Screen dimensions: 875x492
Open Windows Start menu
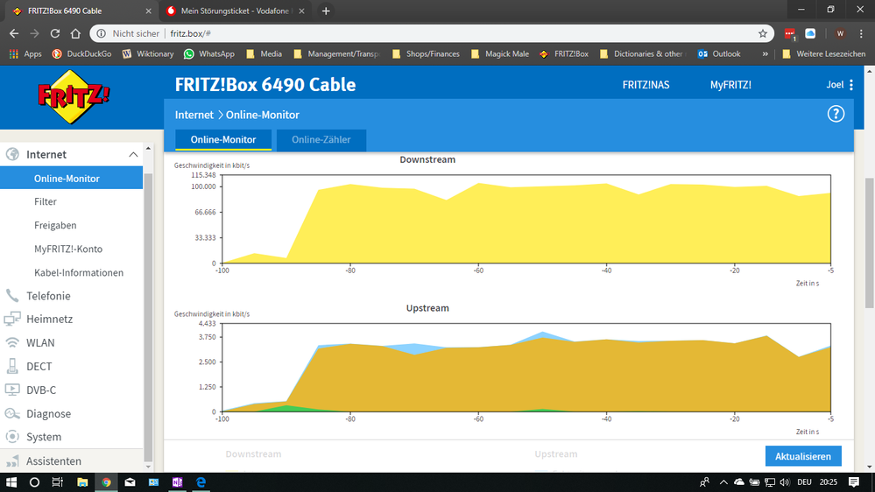point(11,482)
